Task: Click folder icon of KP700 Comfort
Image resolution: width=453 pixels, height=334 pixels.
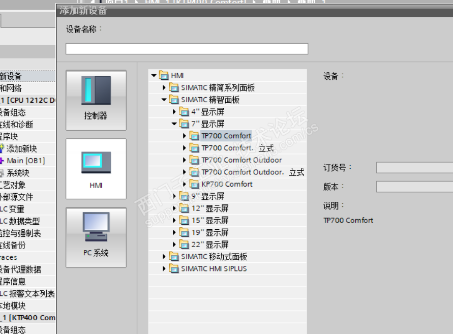Action: pyautogui.click(x=194, y=184)
